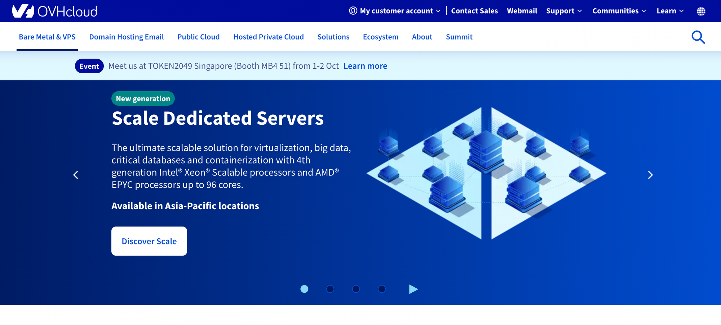Click the Scale Dedicated Servers heading
721x325 pixels.
(x=218, y=118)
